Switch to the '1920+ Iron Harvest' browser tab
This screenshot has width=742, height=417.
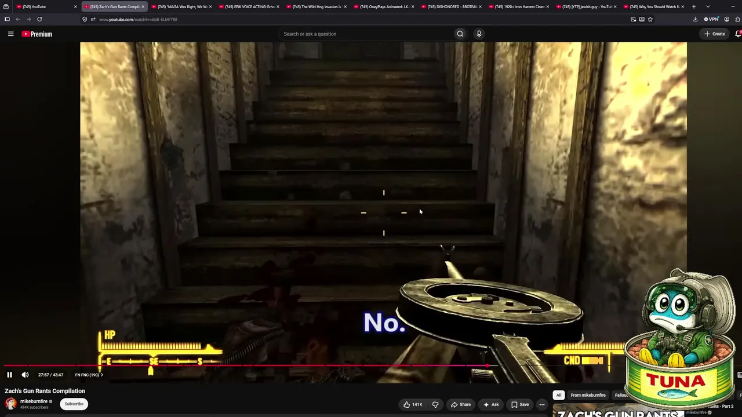519,6
